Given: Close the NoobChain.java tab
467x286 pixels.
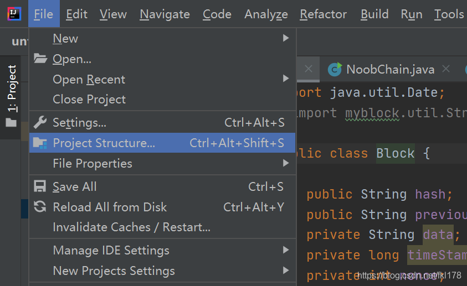Looking at the screenshot, I should pyautogui.click(x=446, y=69).
